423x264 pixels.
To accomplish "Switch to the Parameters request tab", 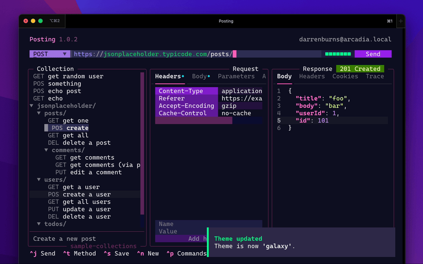I will 236,76.
